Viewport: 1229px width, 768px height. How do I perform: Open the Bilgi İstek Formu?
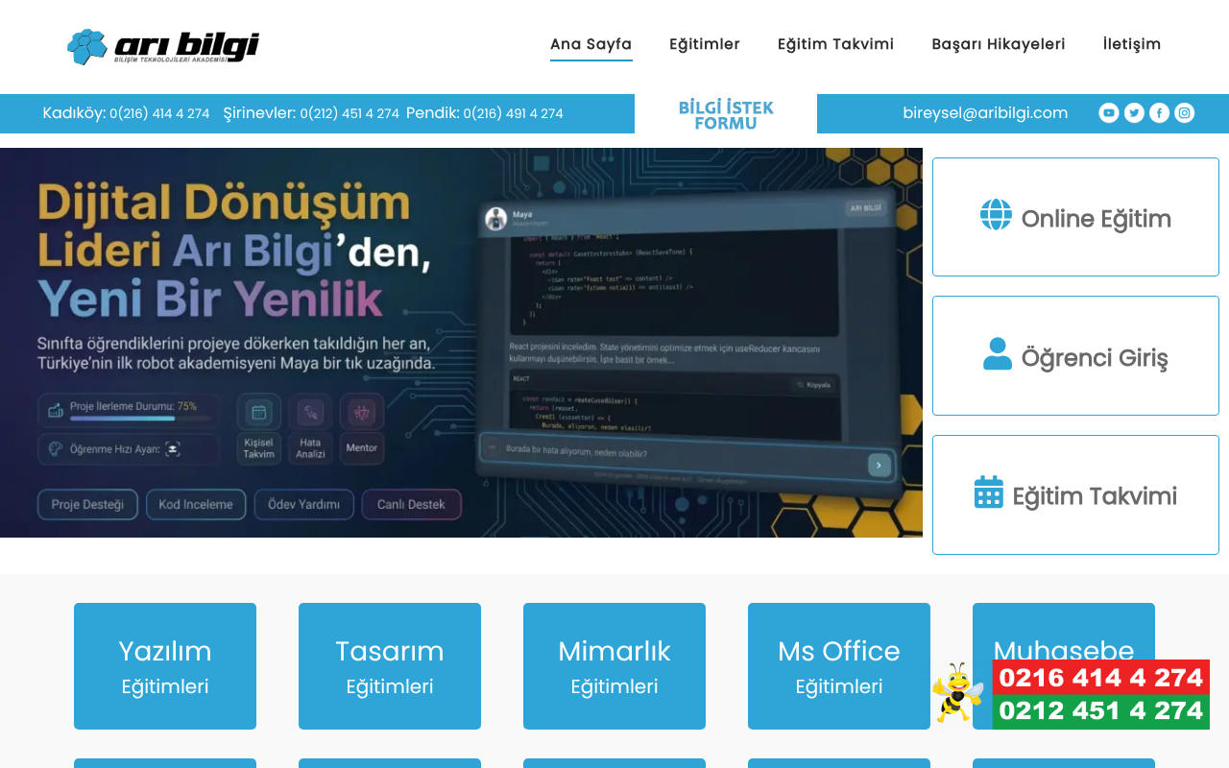pyautogui.click(x=726, y=114)
